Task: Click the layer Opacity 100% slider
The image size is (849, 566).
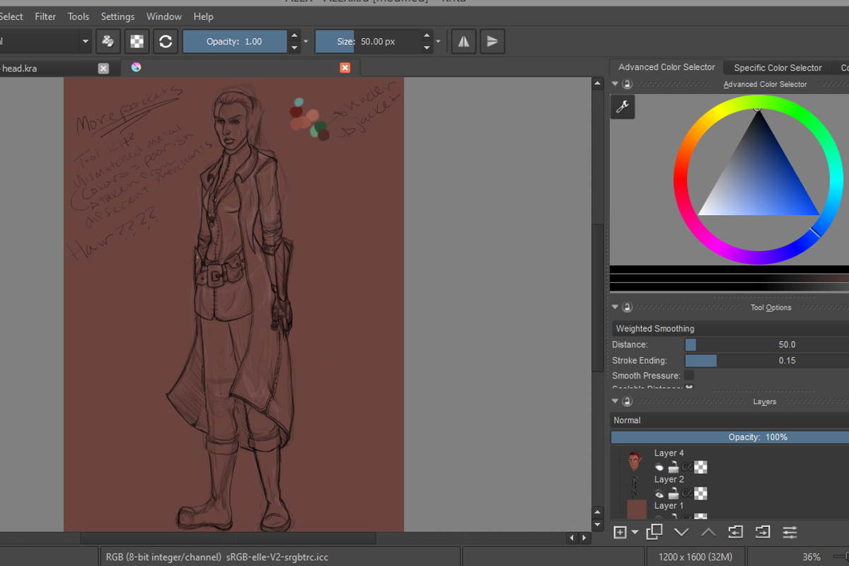Action: pos(729,437)
